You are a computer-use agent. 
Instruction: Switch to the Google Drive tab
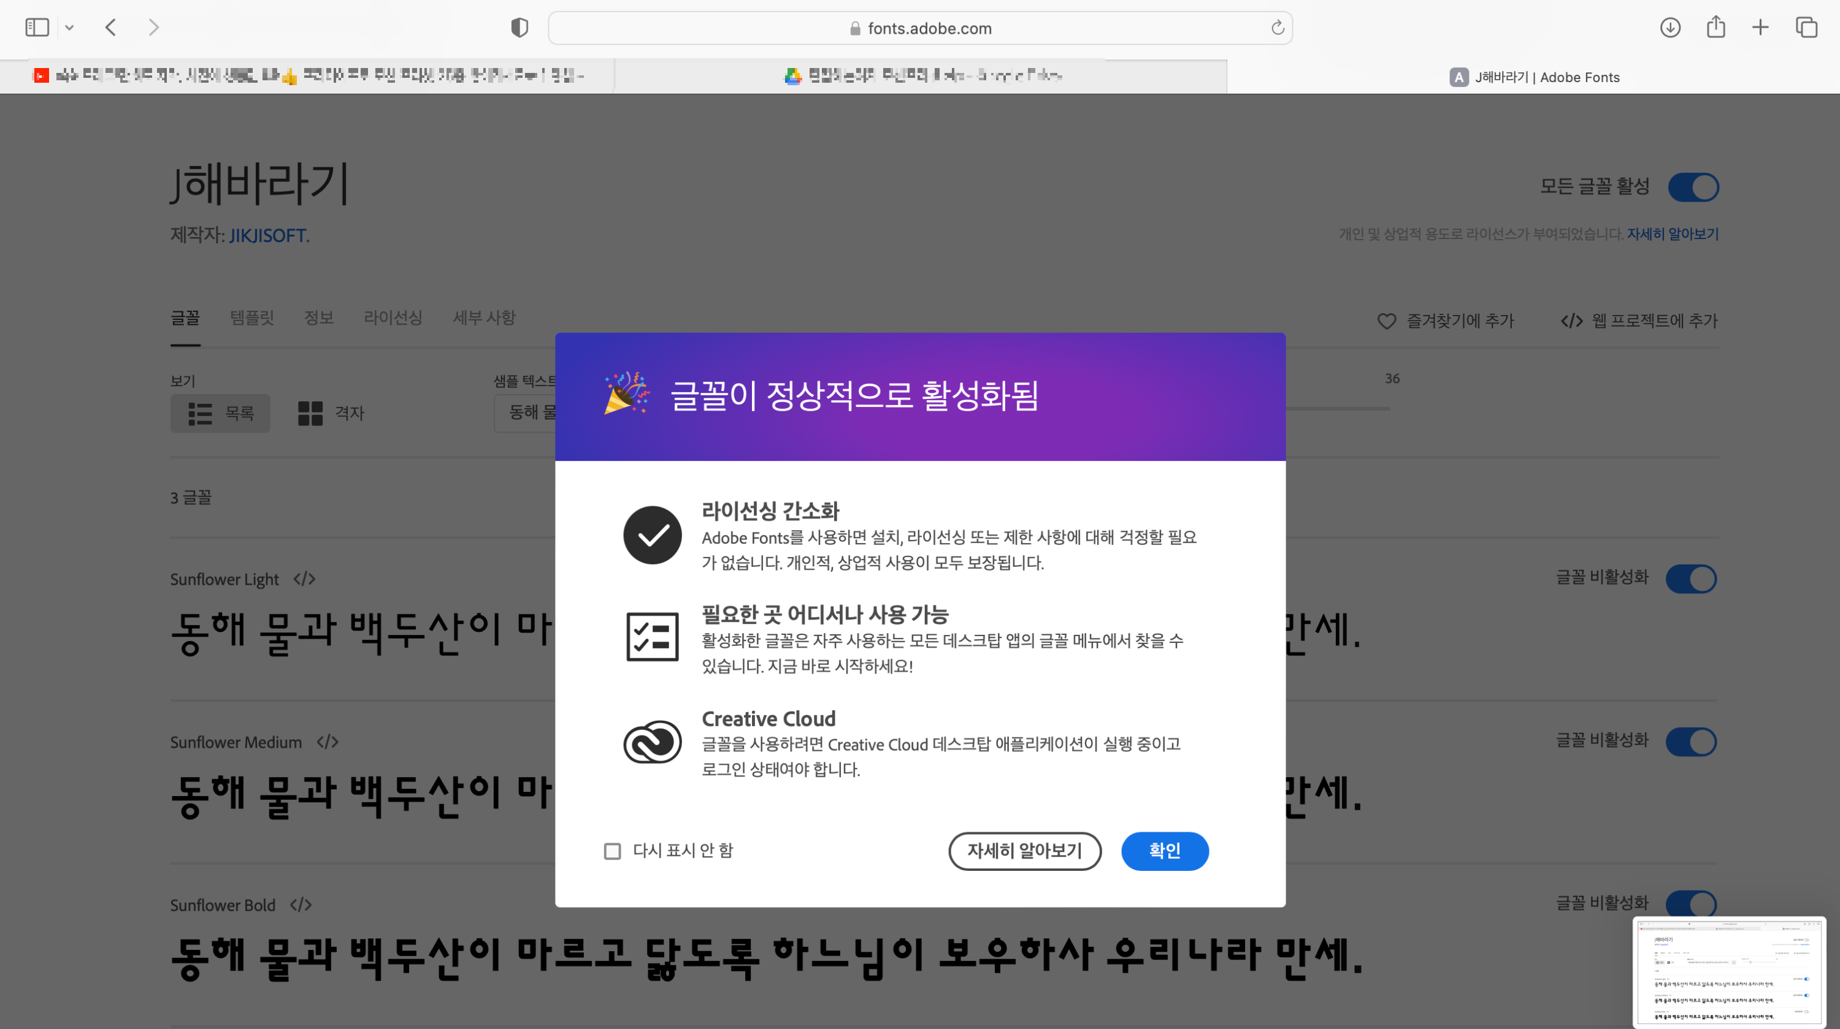click(x=920, y=75)
